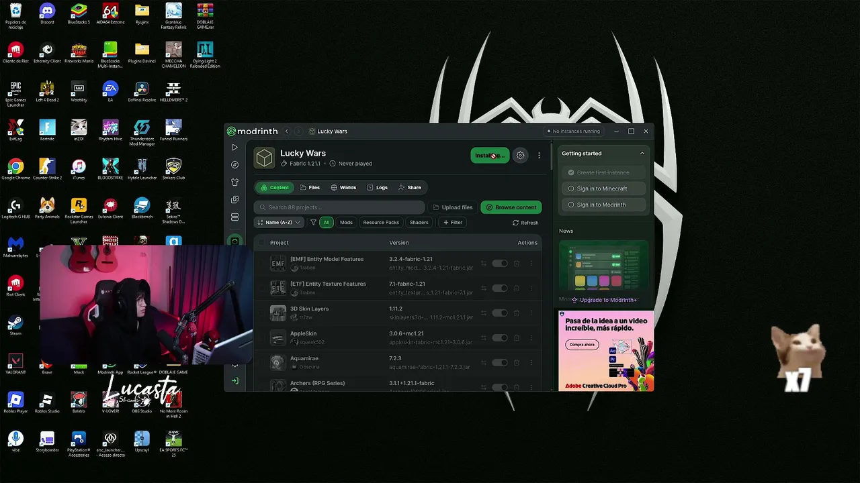The height and width of the screenshot is (483, 860).
Task: Click Compra ahora in the Adobe ad
Action: (582, 345)
